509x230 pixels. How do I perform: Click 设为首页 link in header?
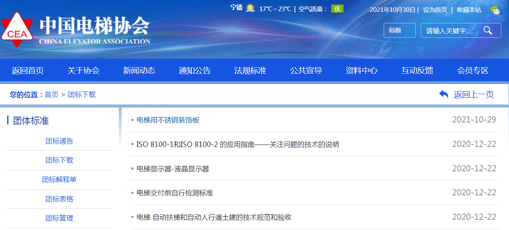pos(435,10)
